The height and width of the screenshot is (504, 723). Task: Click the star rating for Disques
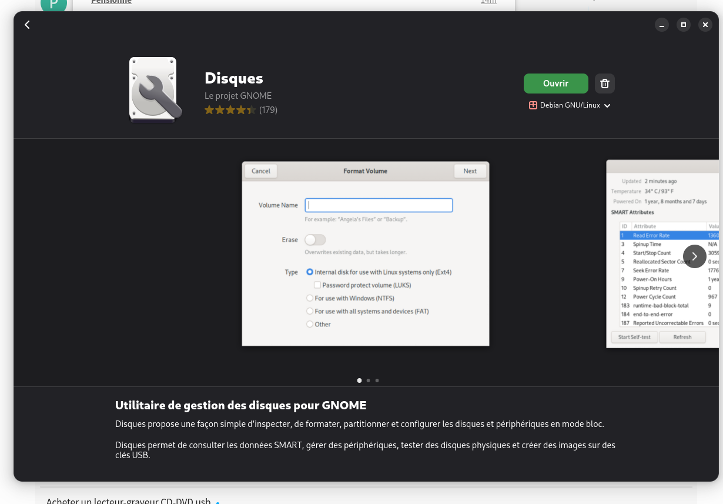[230, 110]
